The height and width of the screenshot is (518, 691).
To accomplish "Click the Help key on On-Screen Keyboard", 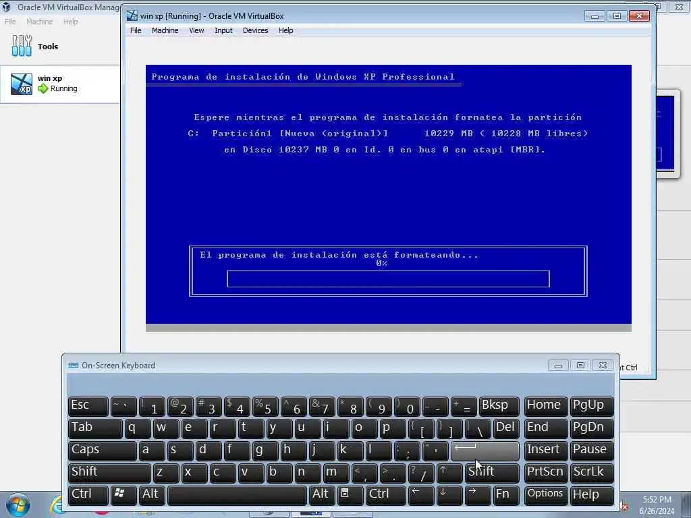I will click(592, 494).
